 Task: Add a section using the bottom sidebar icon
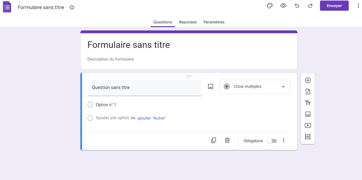click(308, 137)
